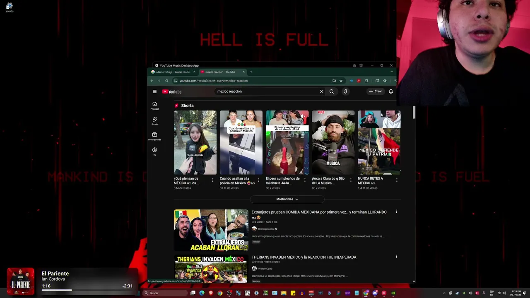The height and width of the screenshot is (298, 530).
Task: Open options menu for THERIANS INVADEN video
Action: [396, 257]
